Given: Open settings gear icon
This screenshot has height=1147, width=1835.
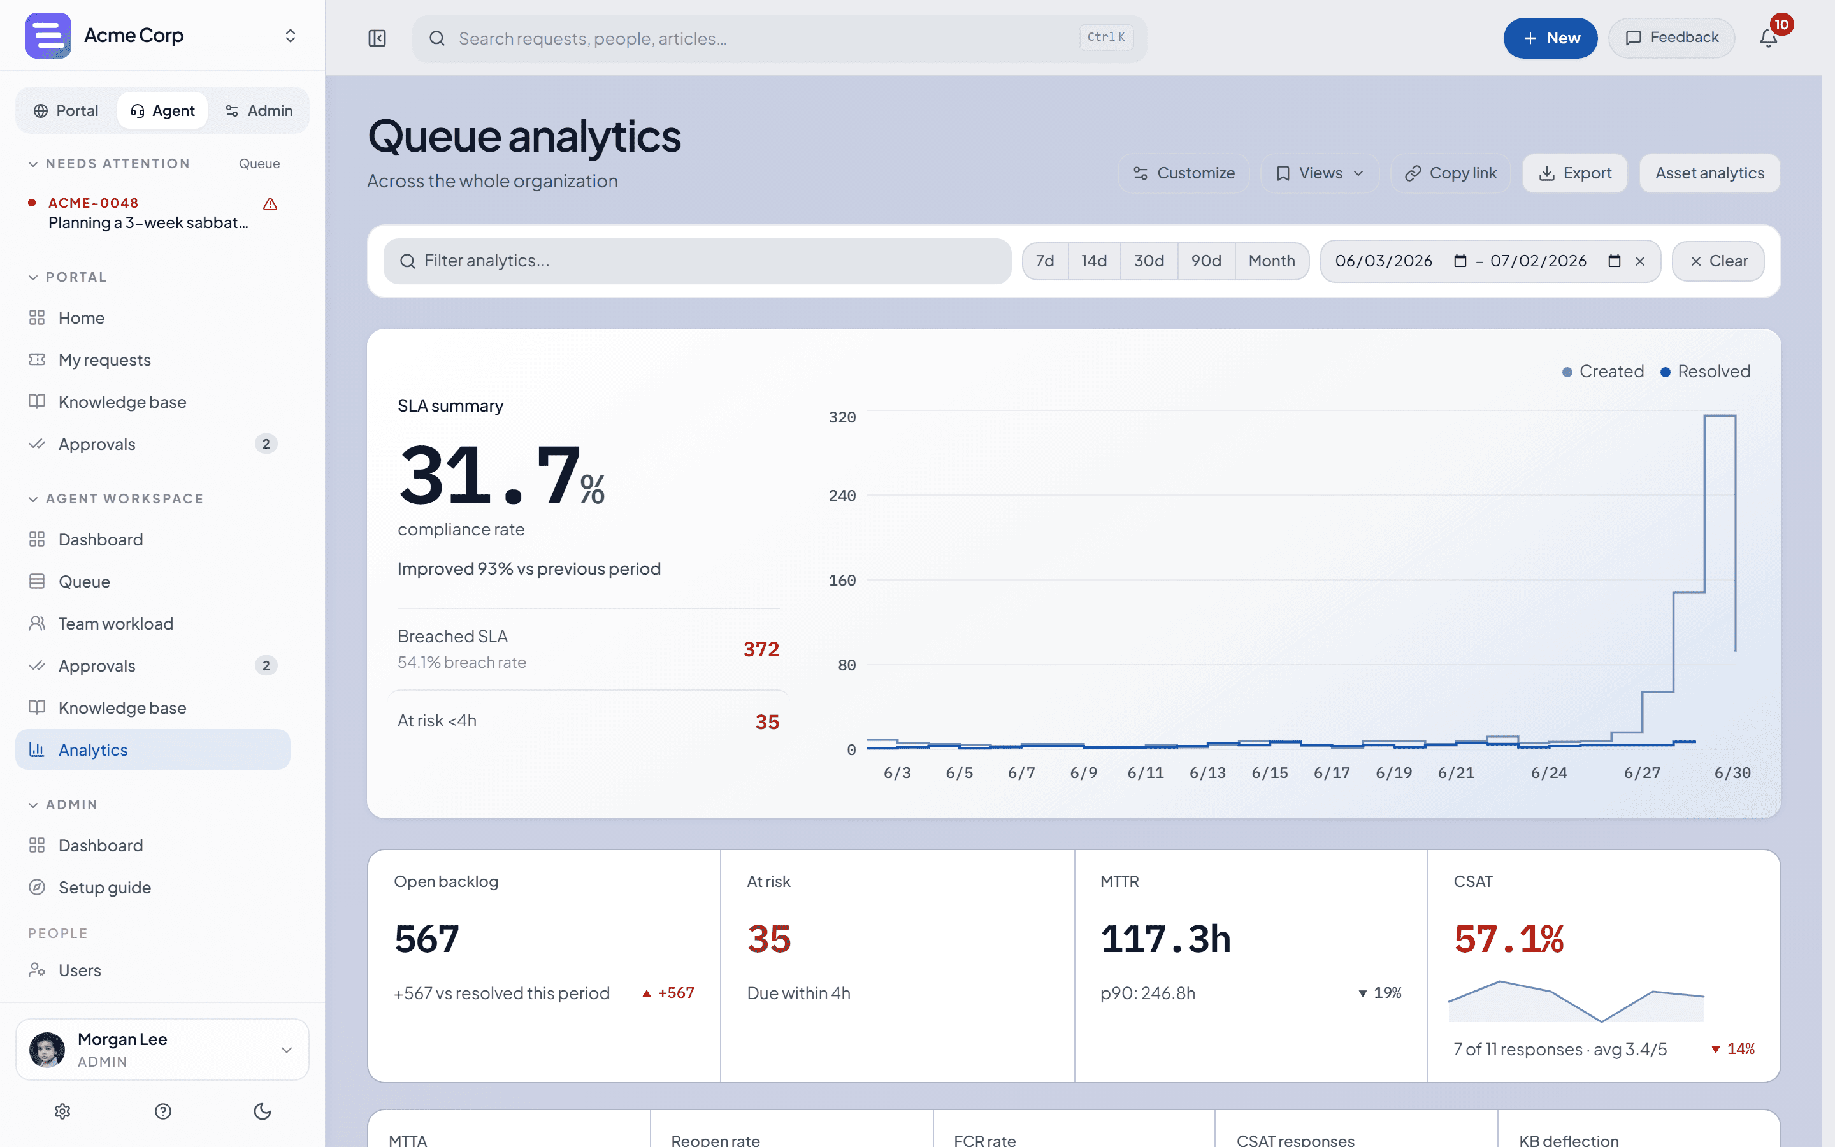Looking at the screenshot, I should point(63,1111).
